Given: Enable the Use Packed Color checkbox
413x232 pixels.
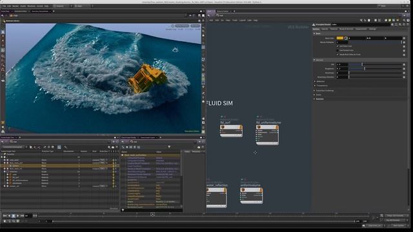Looking at the screenshot, I should click(x=337, y=50).
